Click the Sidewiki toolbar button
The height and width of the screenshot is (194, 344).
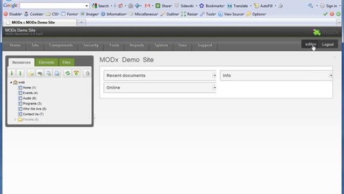pyautogui.click(x=184, y=6)
